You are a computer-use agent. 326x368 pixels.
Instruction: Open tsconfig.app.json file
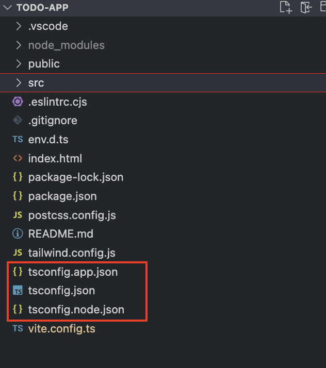pos(73,272)
